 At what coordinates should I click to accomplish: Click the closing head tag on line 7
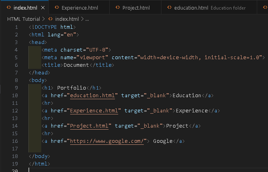coord(40,73)
